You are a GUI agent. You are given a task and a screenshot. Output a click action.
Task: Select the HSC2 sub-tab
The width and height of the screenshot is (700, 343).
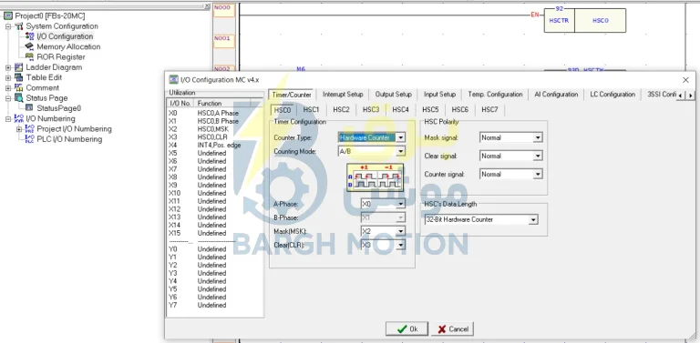[x=341, y=109]
